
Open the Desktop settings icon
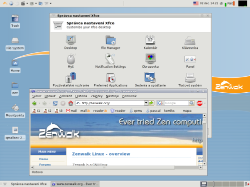coord(71,42)
